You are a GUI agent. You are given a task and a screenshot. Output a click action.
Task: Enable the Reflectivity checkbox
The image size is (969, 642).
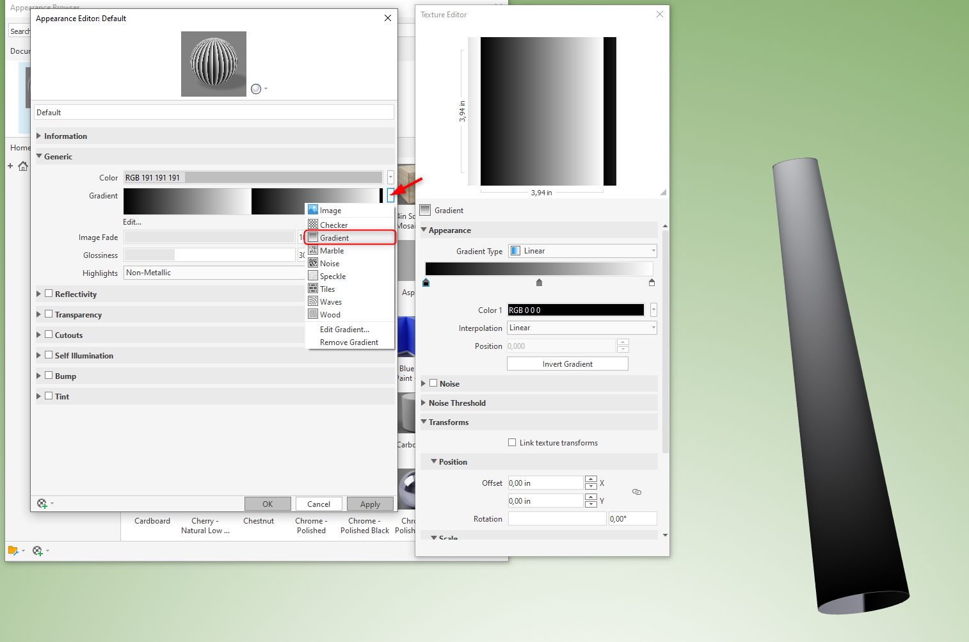49,293
